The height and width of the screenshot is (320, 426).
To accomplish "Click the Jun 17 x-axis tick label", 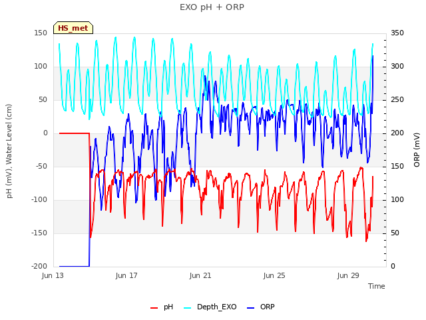I will 126,275.
